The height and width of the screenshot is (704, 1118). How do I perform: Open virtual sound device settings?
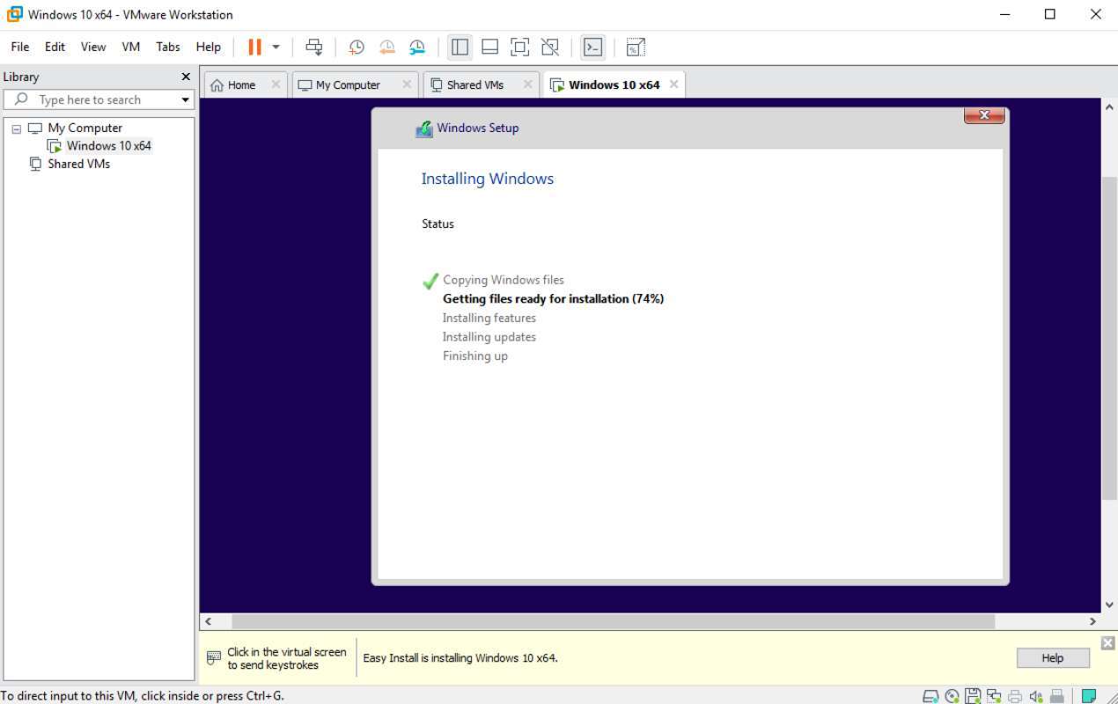(1036, 696)
